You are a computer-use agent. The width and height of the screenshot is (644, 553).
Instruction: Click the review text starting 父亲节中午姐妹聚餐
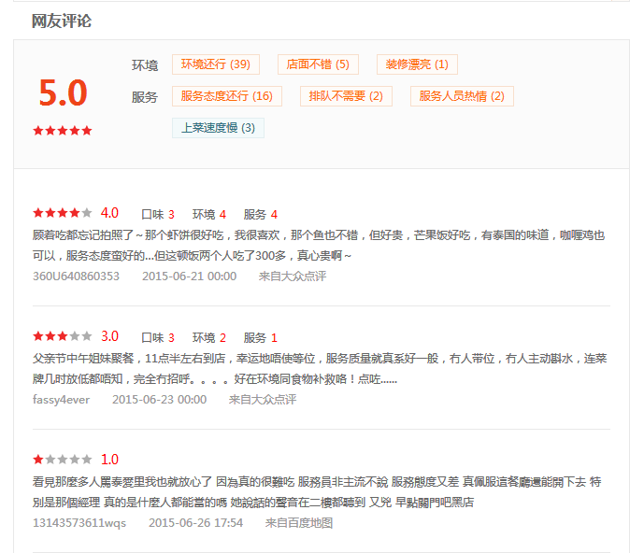320,368
